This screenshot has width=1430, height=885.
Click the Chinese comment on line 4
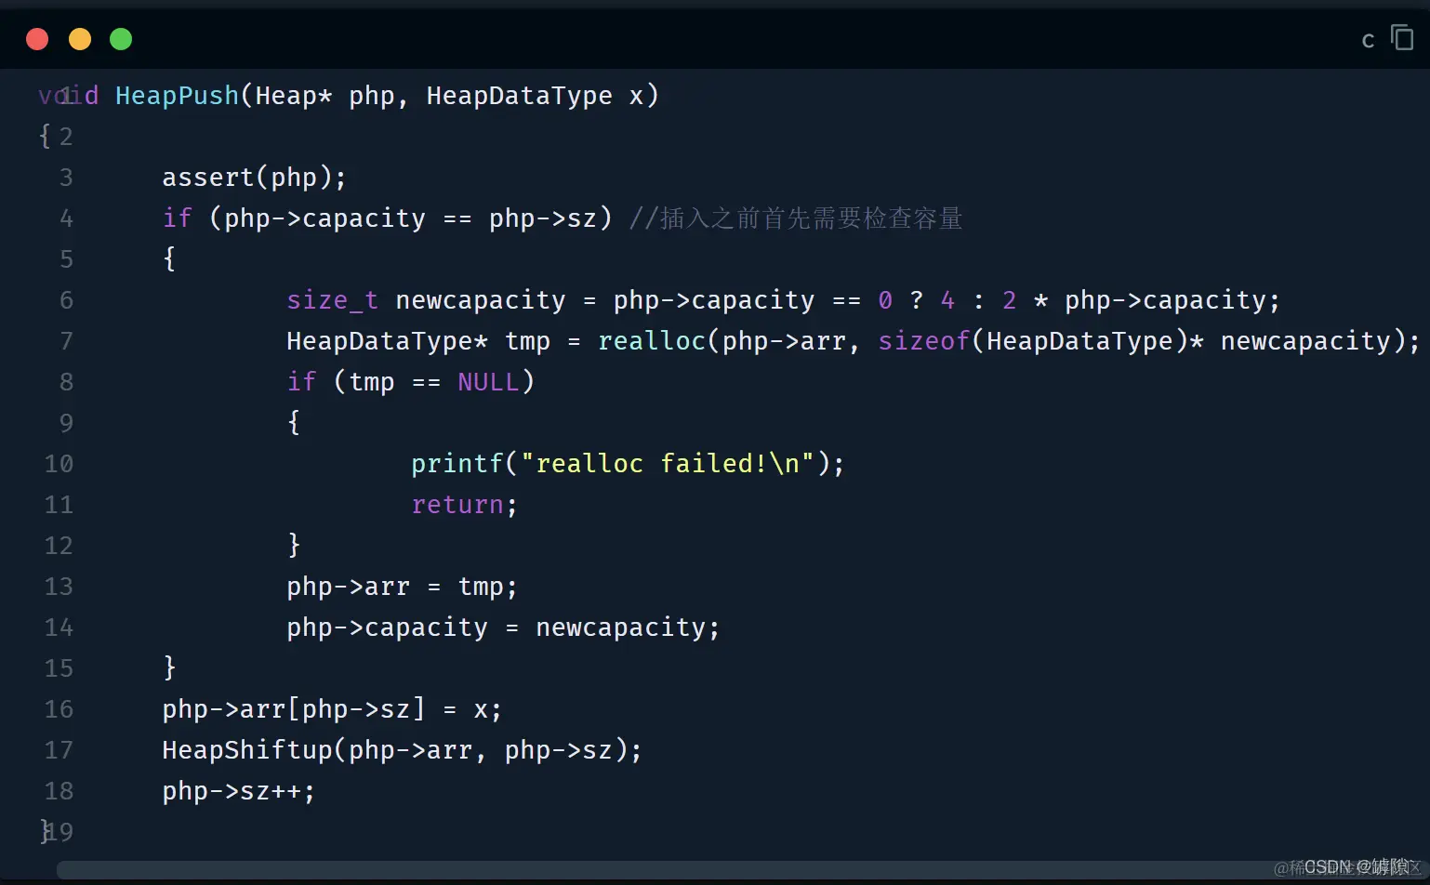point(796,218)
